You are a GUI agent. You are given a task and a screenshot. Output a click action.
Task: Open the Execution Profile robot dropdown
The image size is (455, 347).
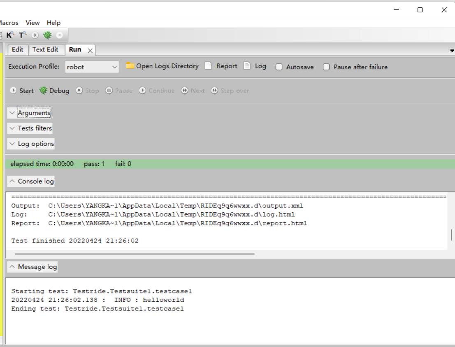click(x=92, y=67)
